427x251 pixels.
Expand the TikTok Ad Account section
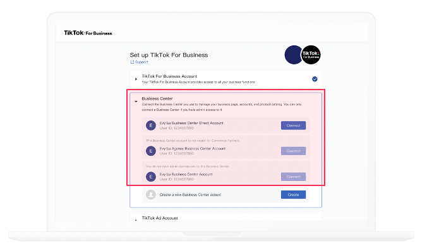pos(136,219)
